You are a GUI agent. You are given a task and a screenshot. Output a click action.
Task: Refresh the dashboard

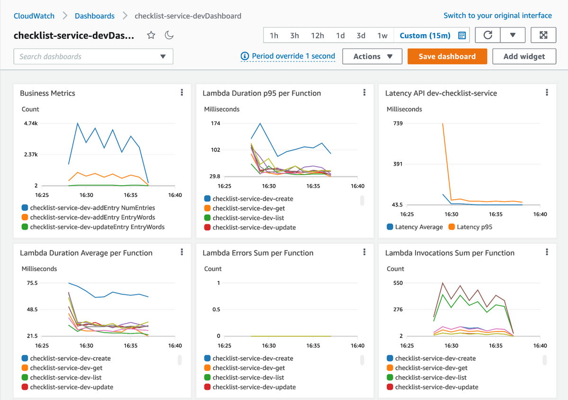pos(488,35)
